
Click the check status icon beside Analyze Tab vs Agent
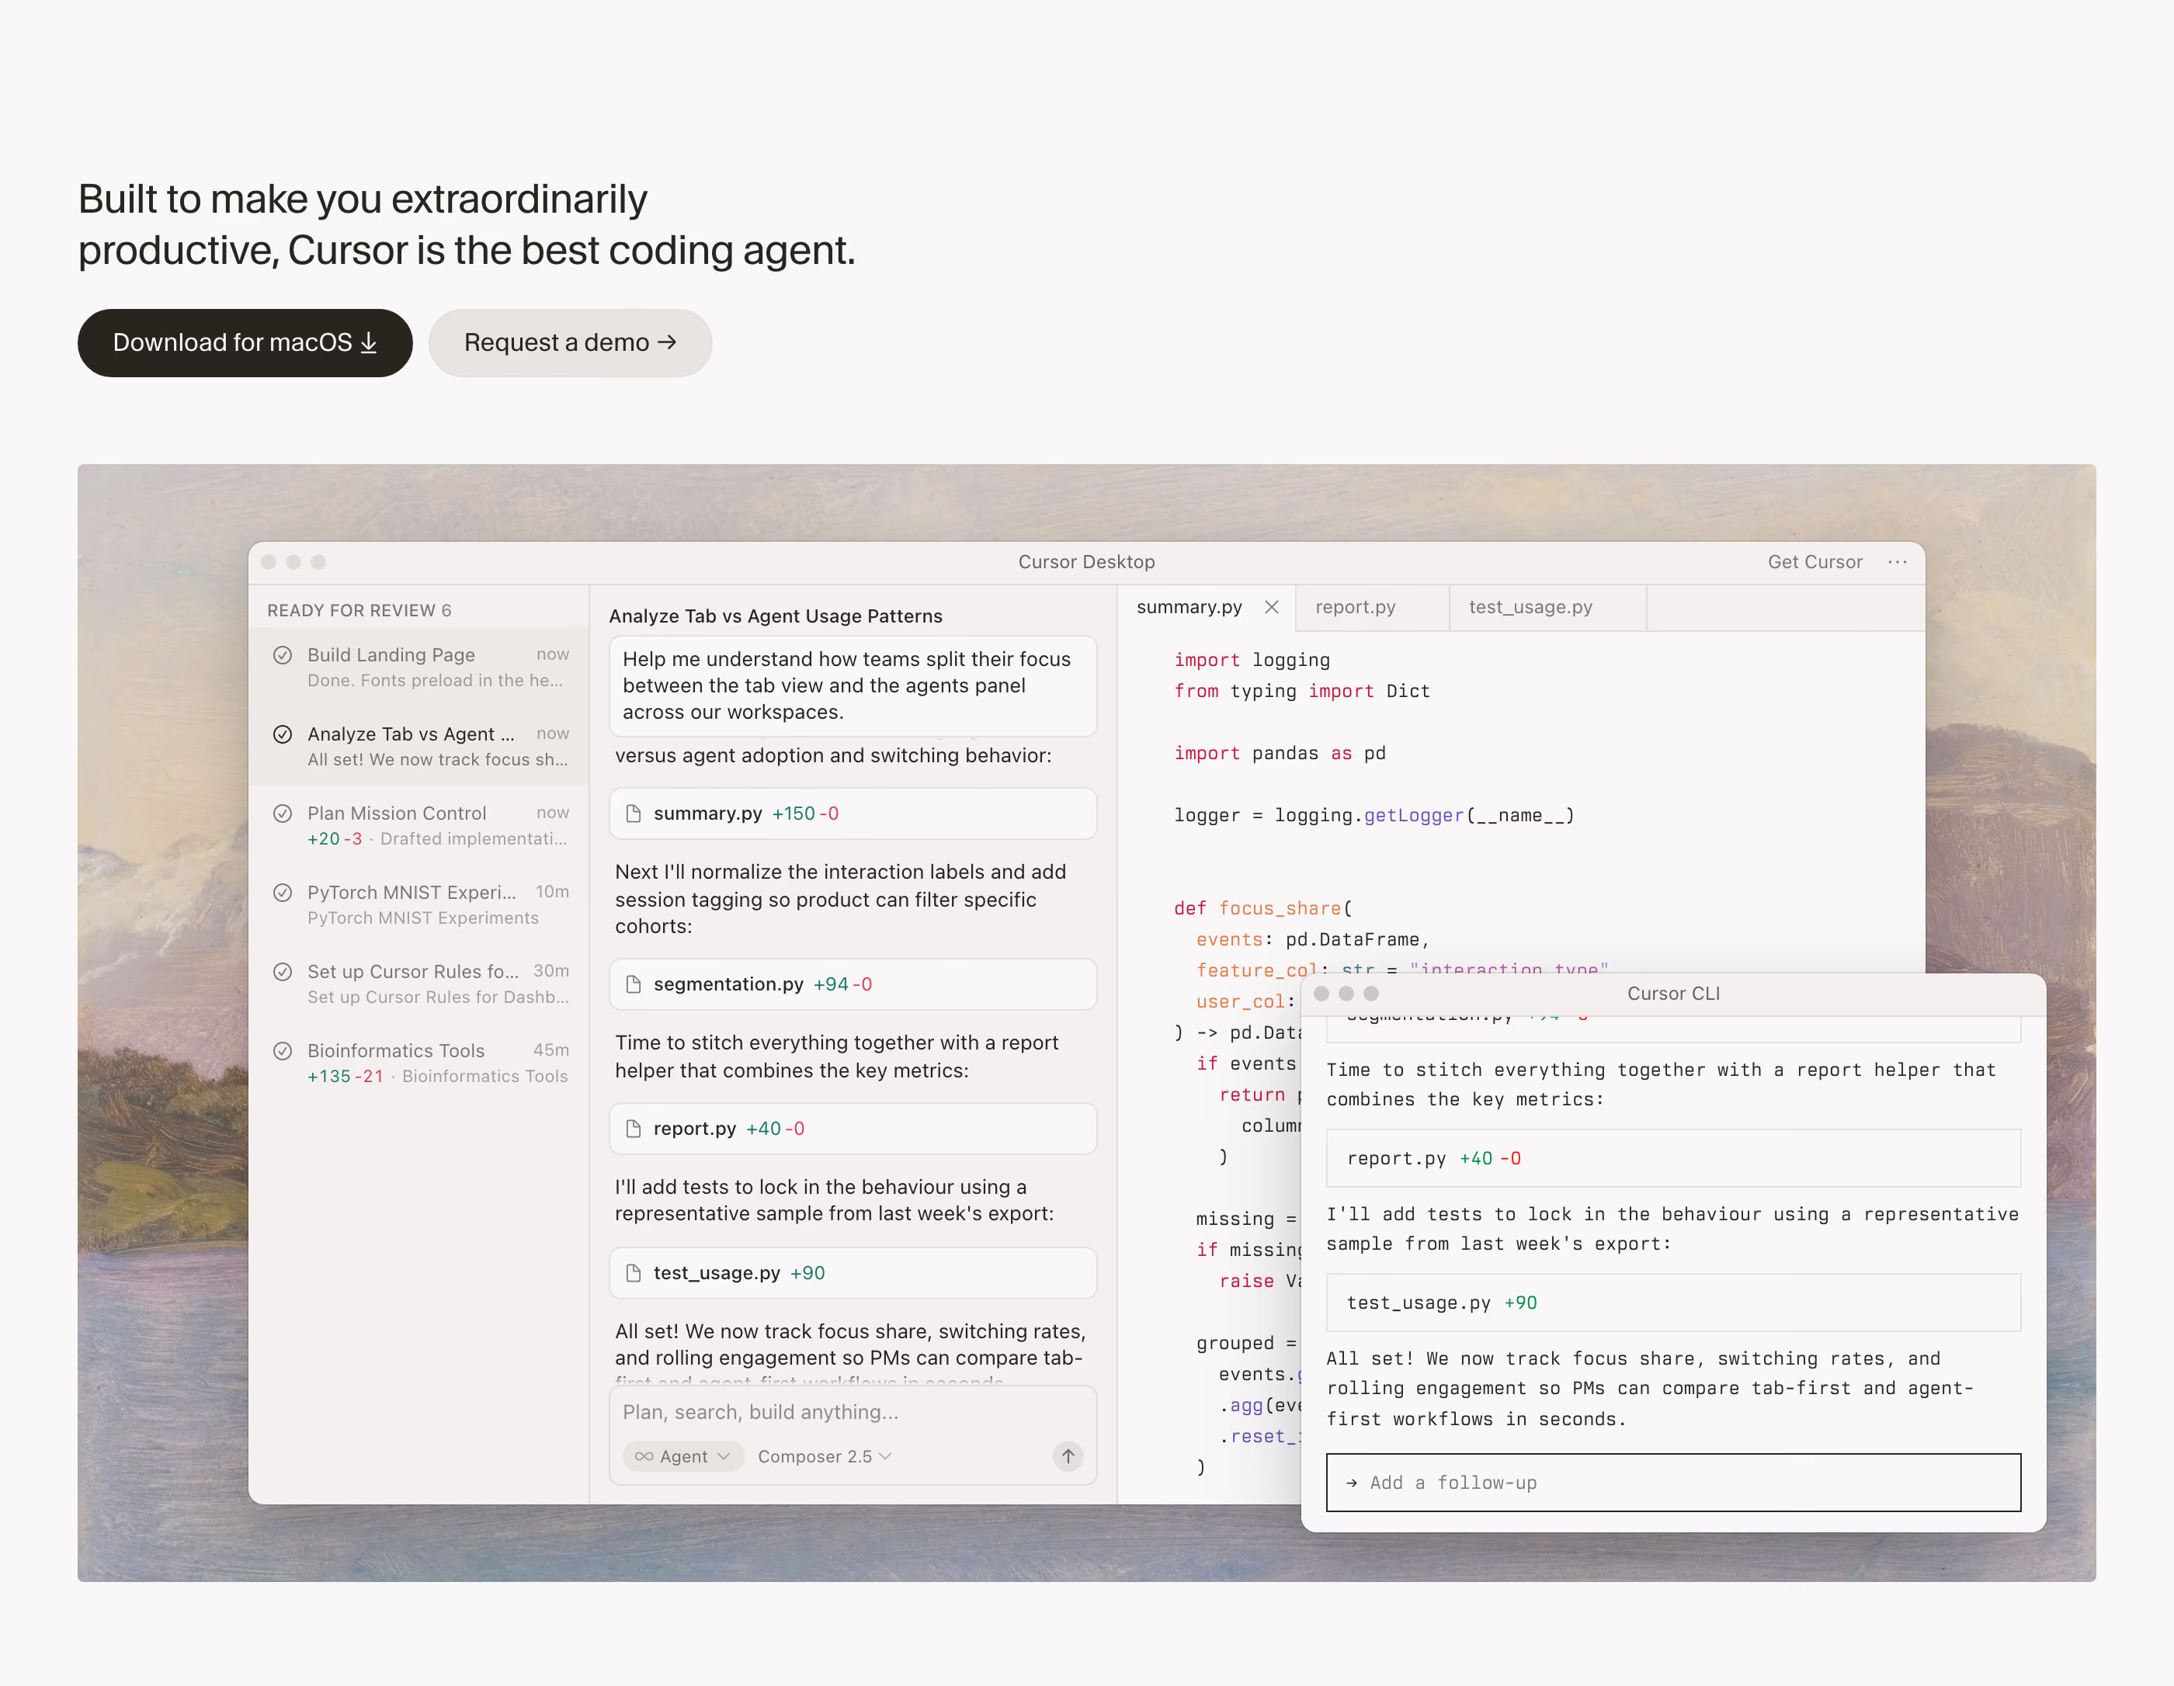pyautogui.click(x=283, y=734)
